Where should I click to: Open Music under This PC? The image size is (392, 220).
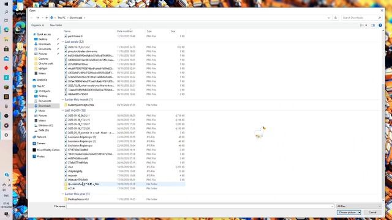point(42,111)
